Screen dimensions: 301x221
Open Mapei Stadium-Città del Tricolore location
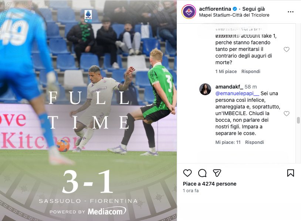point(234,15)
